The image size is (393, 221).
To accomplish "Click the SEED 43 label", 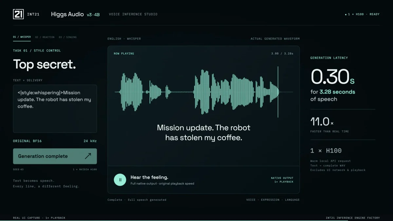I will coord(18,169).
